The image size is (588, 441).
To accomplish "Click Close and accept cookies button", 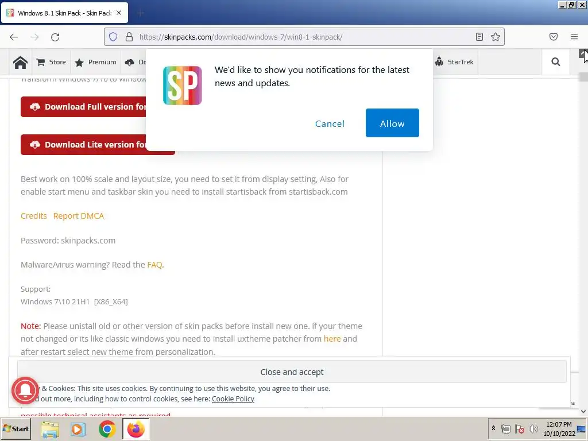I will 292,372.
